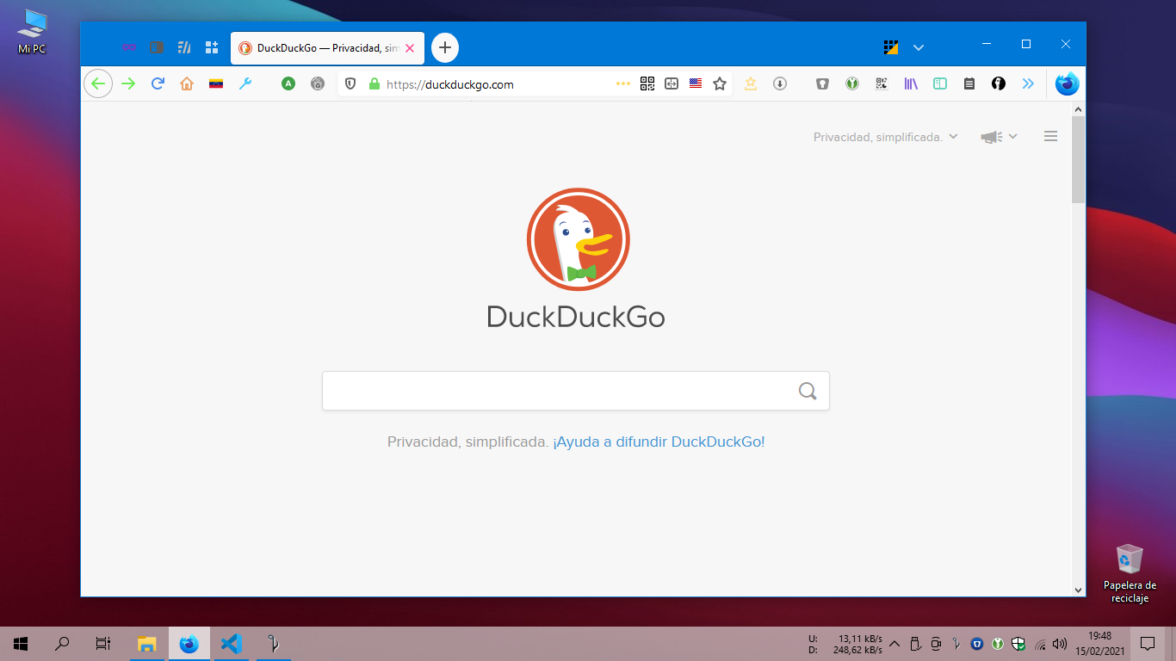Expand 'Privacidad, simplificada.' dropdown at top

[886, 137]
